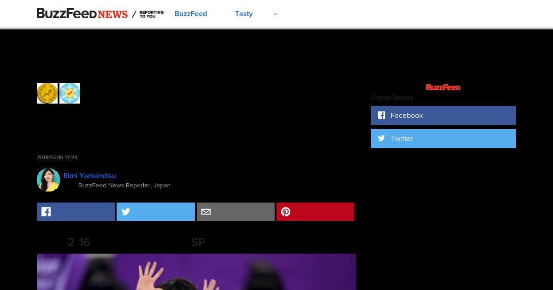Pin article on Pinterest
This screenshot has width=553, height=290.
pyautogui.click(x=315, y=212)
